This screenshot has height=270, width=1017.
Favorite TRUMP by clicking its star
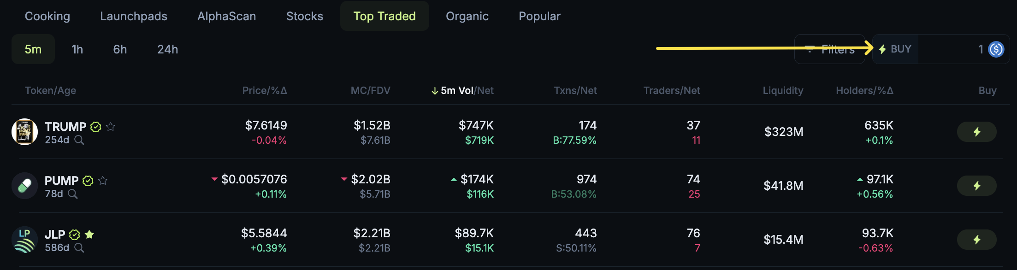point(111,127)
